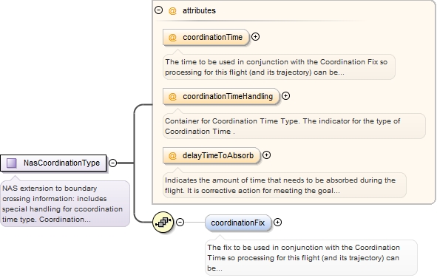The height and width of the screenshot is (278, 437).
Task: Select the coordinationFix element node
Action: [238, 223]
